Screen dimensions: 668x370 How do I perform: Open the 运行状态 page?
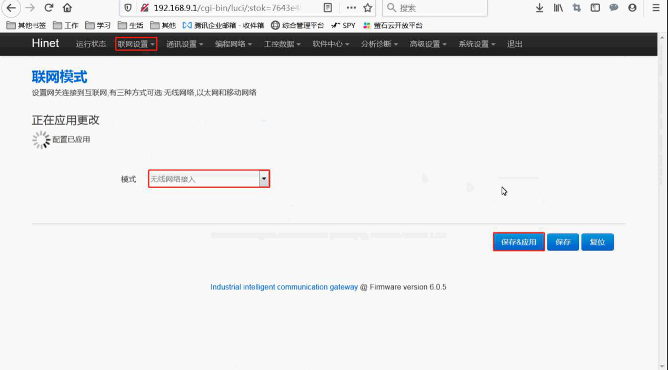coord(91,44)
